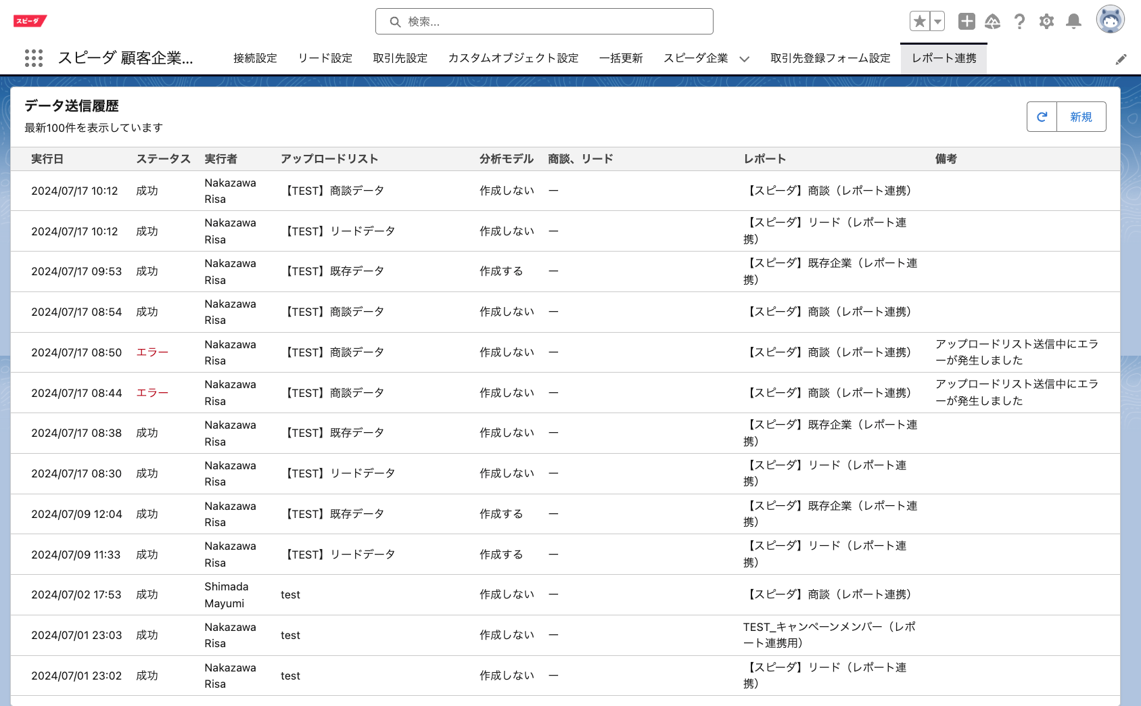Viewport: 1141px width, 706px height.
Task: Open global actions with the plus icon
Action: (967, 21)
